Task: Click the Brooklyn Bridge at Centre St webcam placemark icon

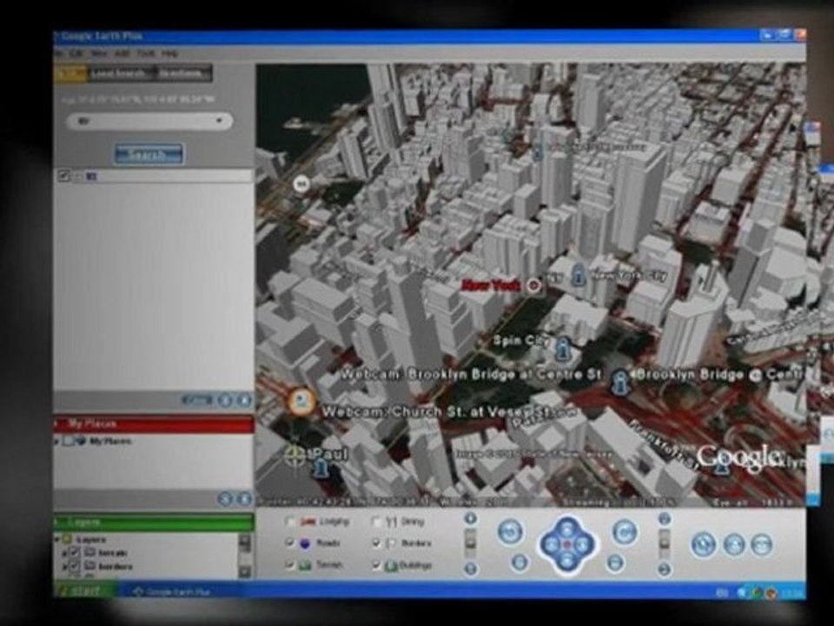Action: [x=619, y=382]
